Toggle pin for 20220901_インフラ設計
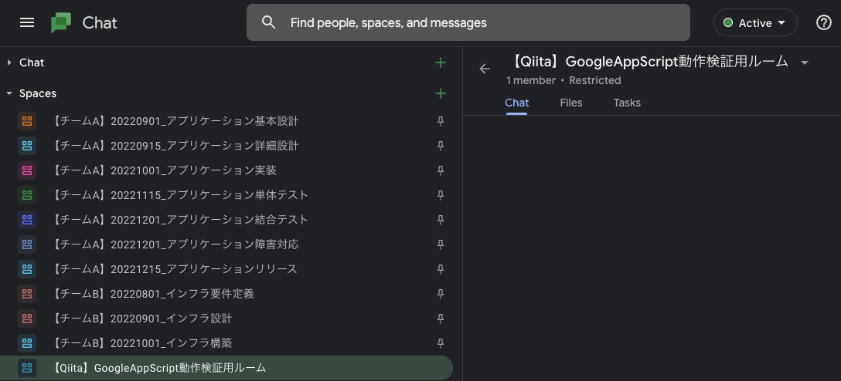The width and height of the screenshot is (841, 381). pyautogui.click(x=441, y=319)
